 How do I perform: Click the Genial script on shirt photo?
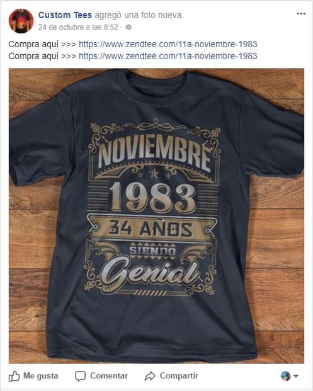pos(151,272)
